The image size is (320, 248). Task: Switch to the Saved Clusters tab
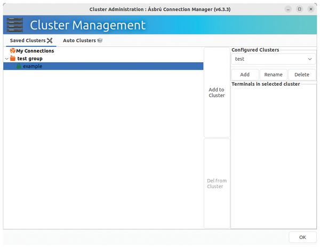coord(31,40)
